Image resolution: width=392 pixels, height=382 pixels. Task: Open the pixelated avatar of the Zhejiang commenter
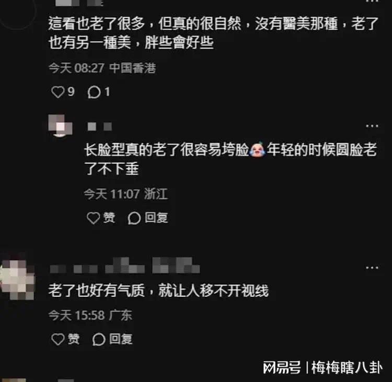pyautogui.click(x=60, y=126)
